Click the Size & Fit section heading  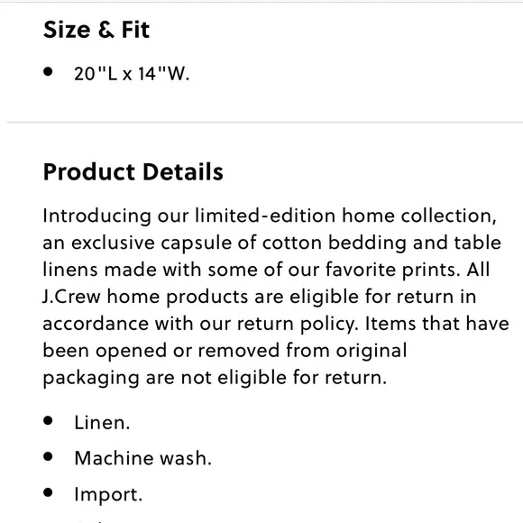click(96, 30)
